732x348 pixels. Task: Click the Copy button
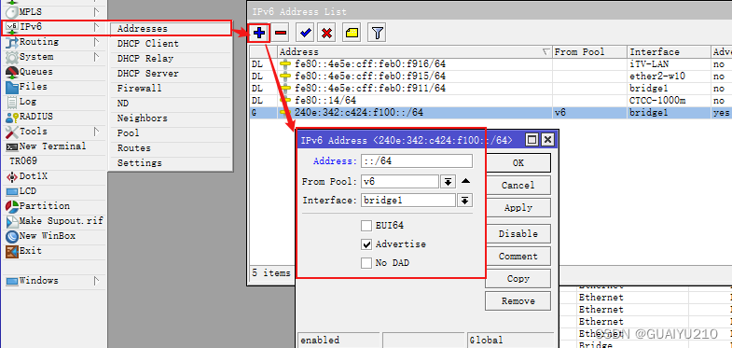point(518,279)
